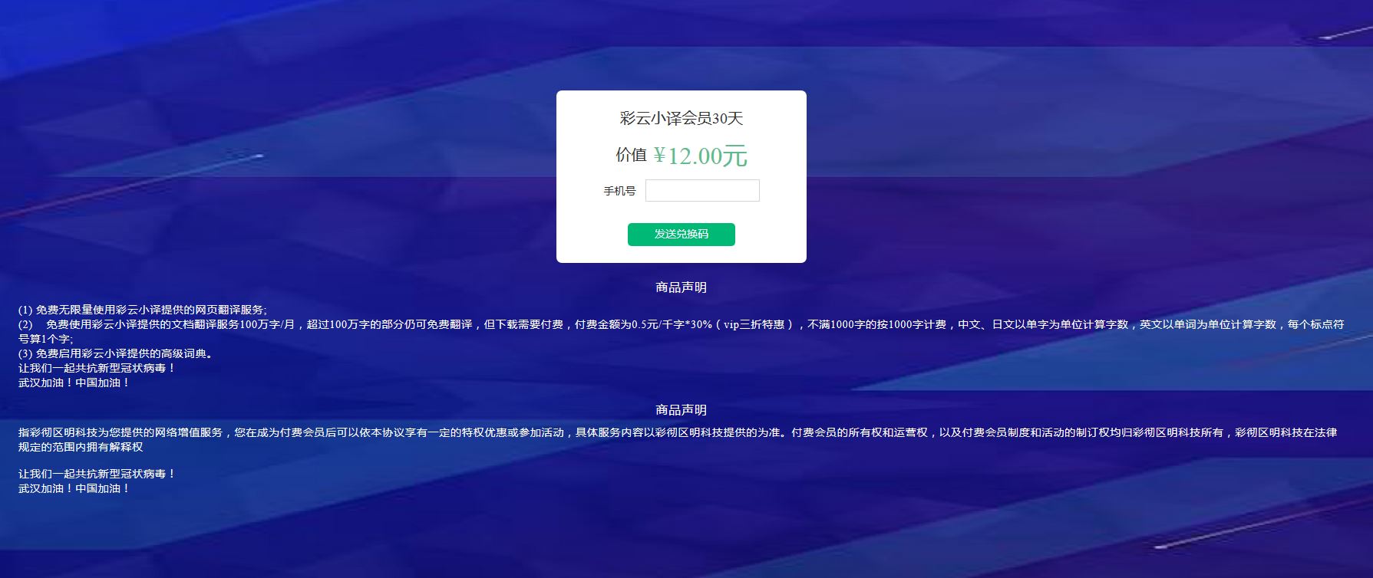Click the line (1) 免费无限量使用彩云小译提供的网页翻译服务

point(143,310)
